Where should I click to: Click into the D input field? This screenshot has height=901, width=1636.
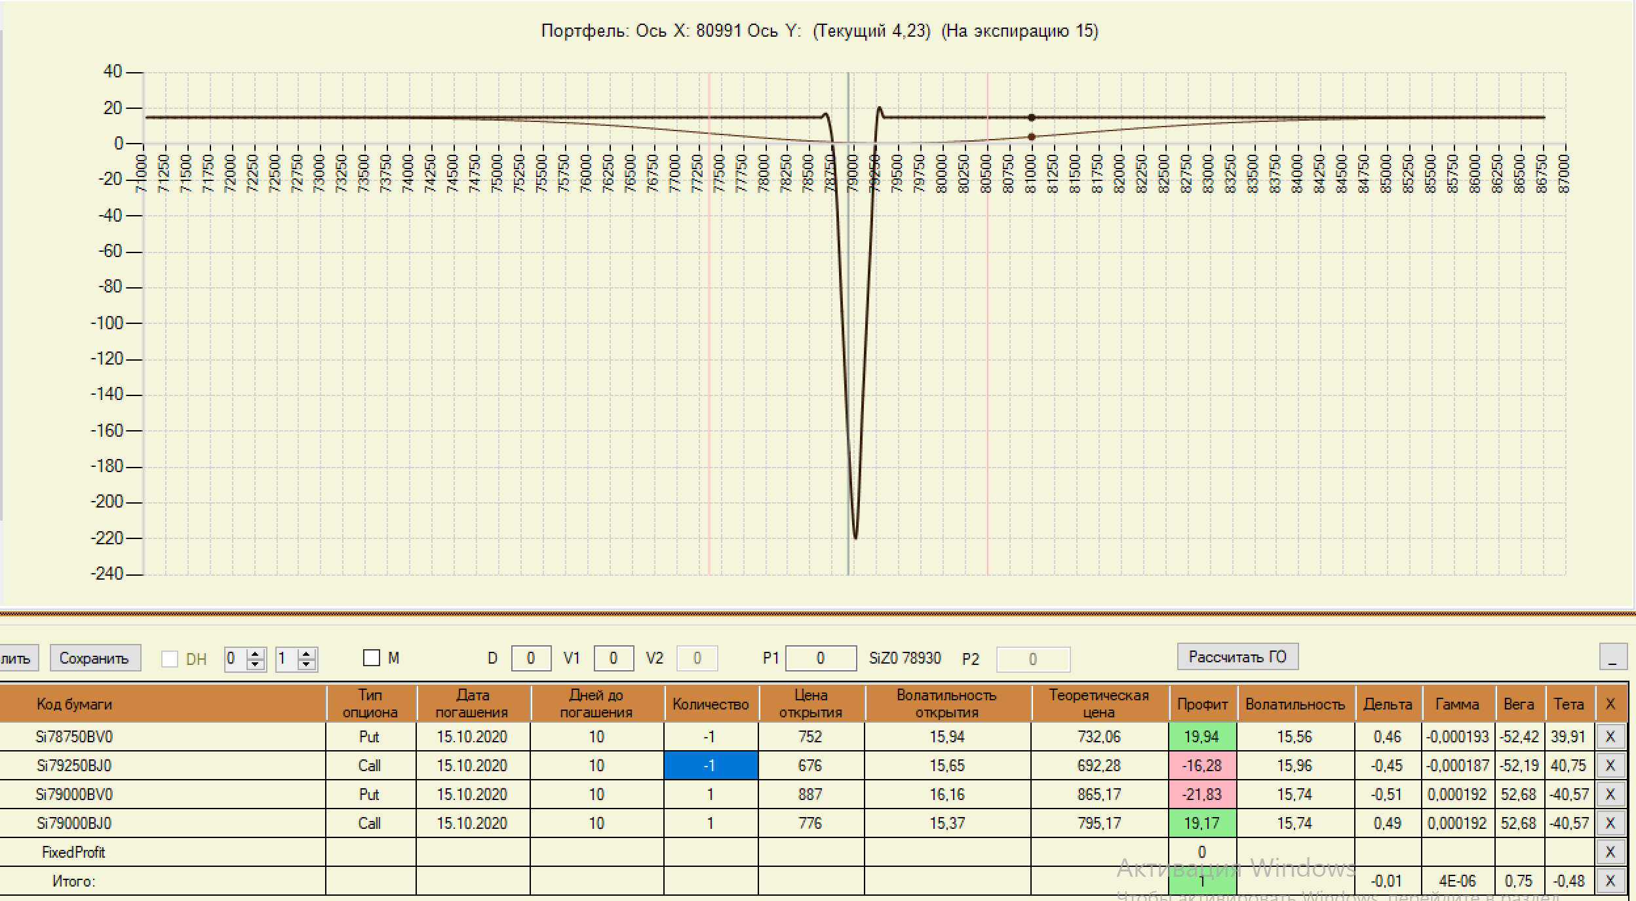tap(530, 658)
